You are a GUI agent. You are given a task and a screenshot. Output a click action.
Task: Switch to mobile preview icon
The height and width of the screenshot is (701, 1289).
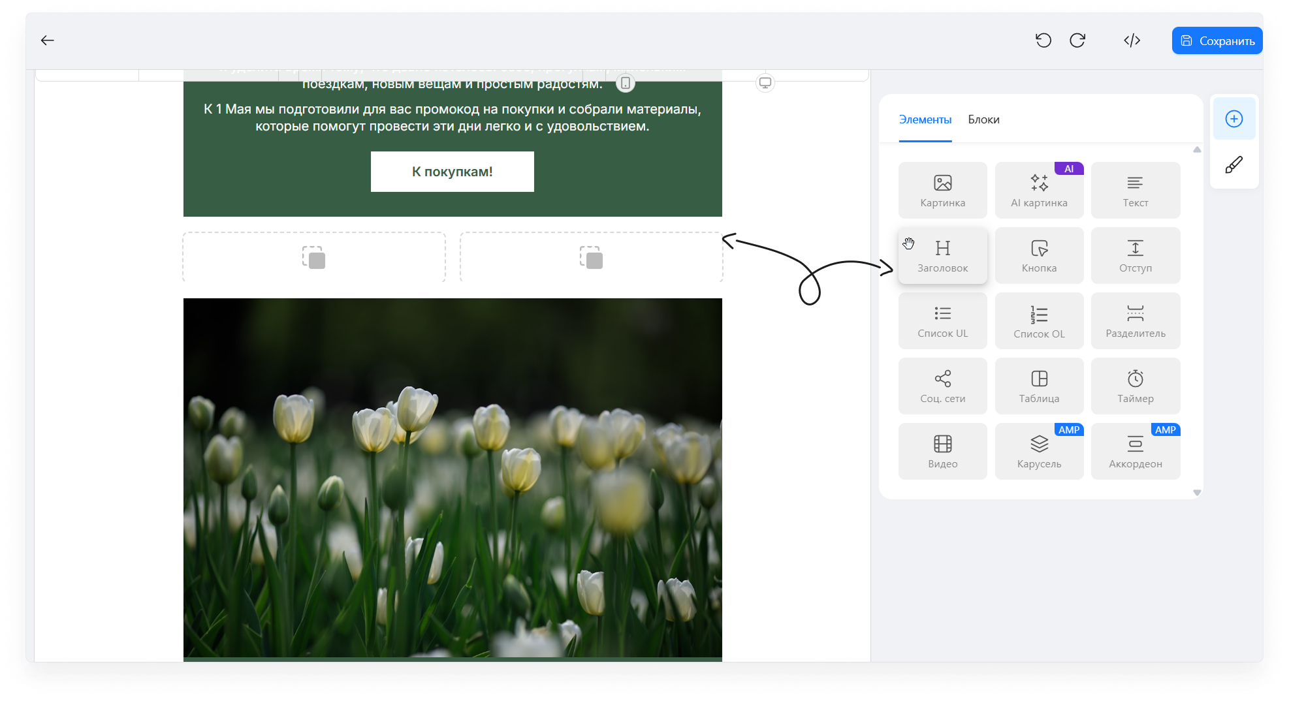625,84
